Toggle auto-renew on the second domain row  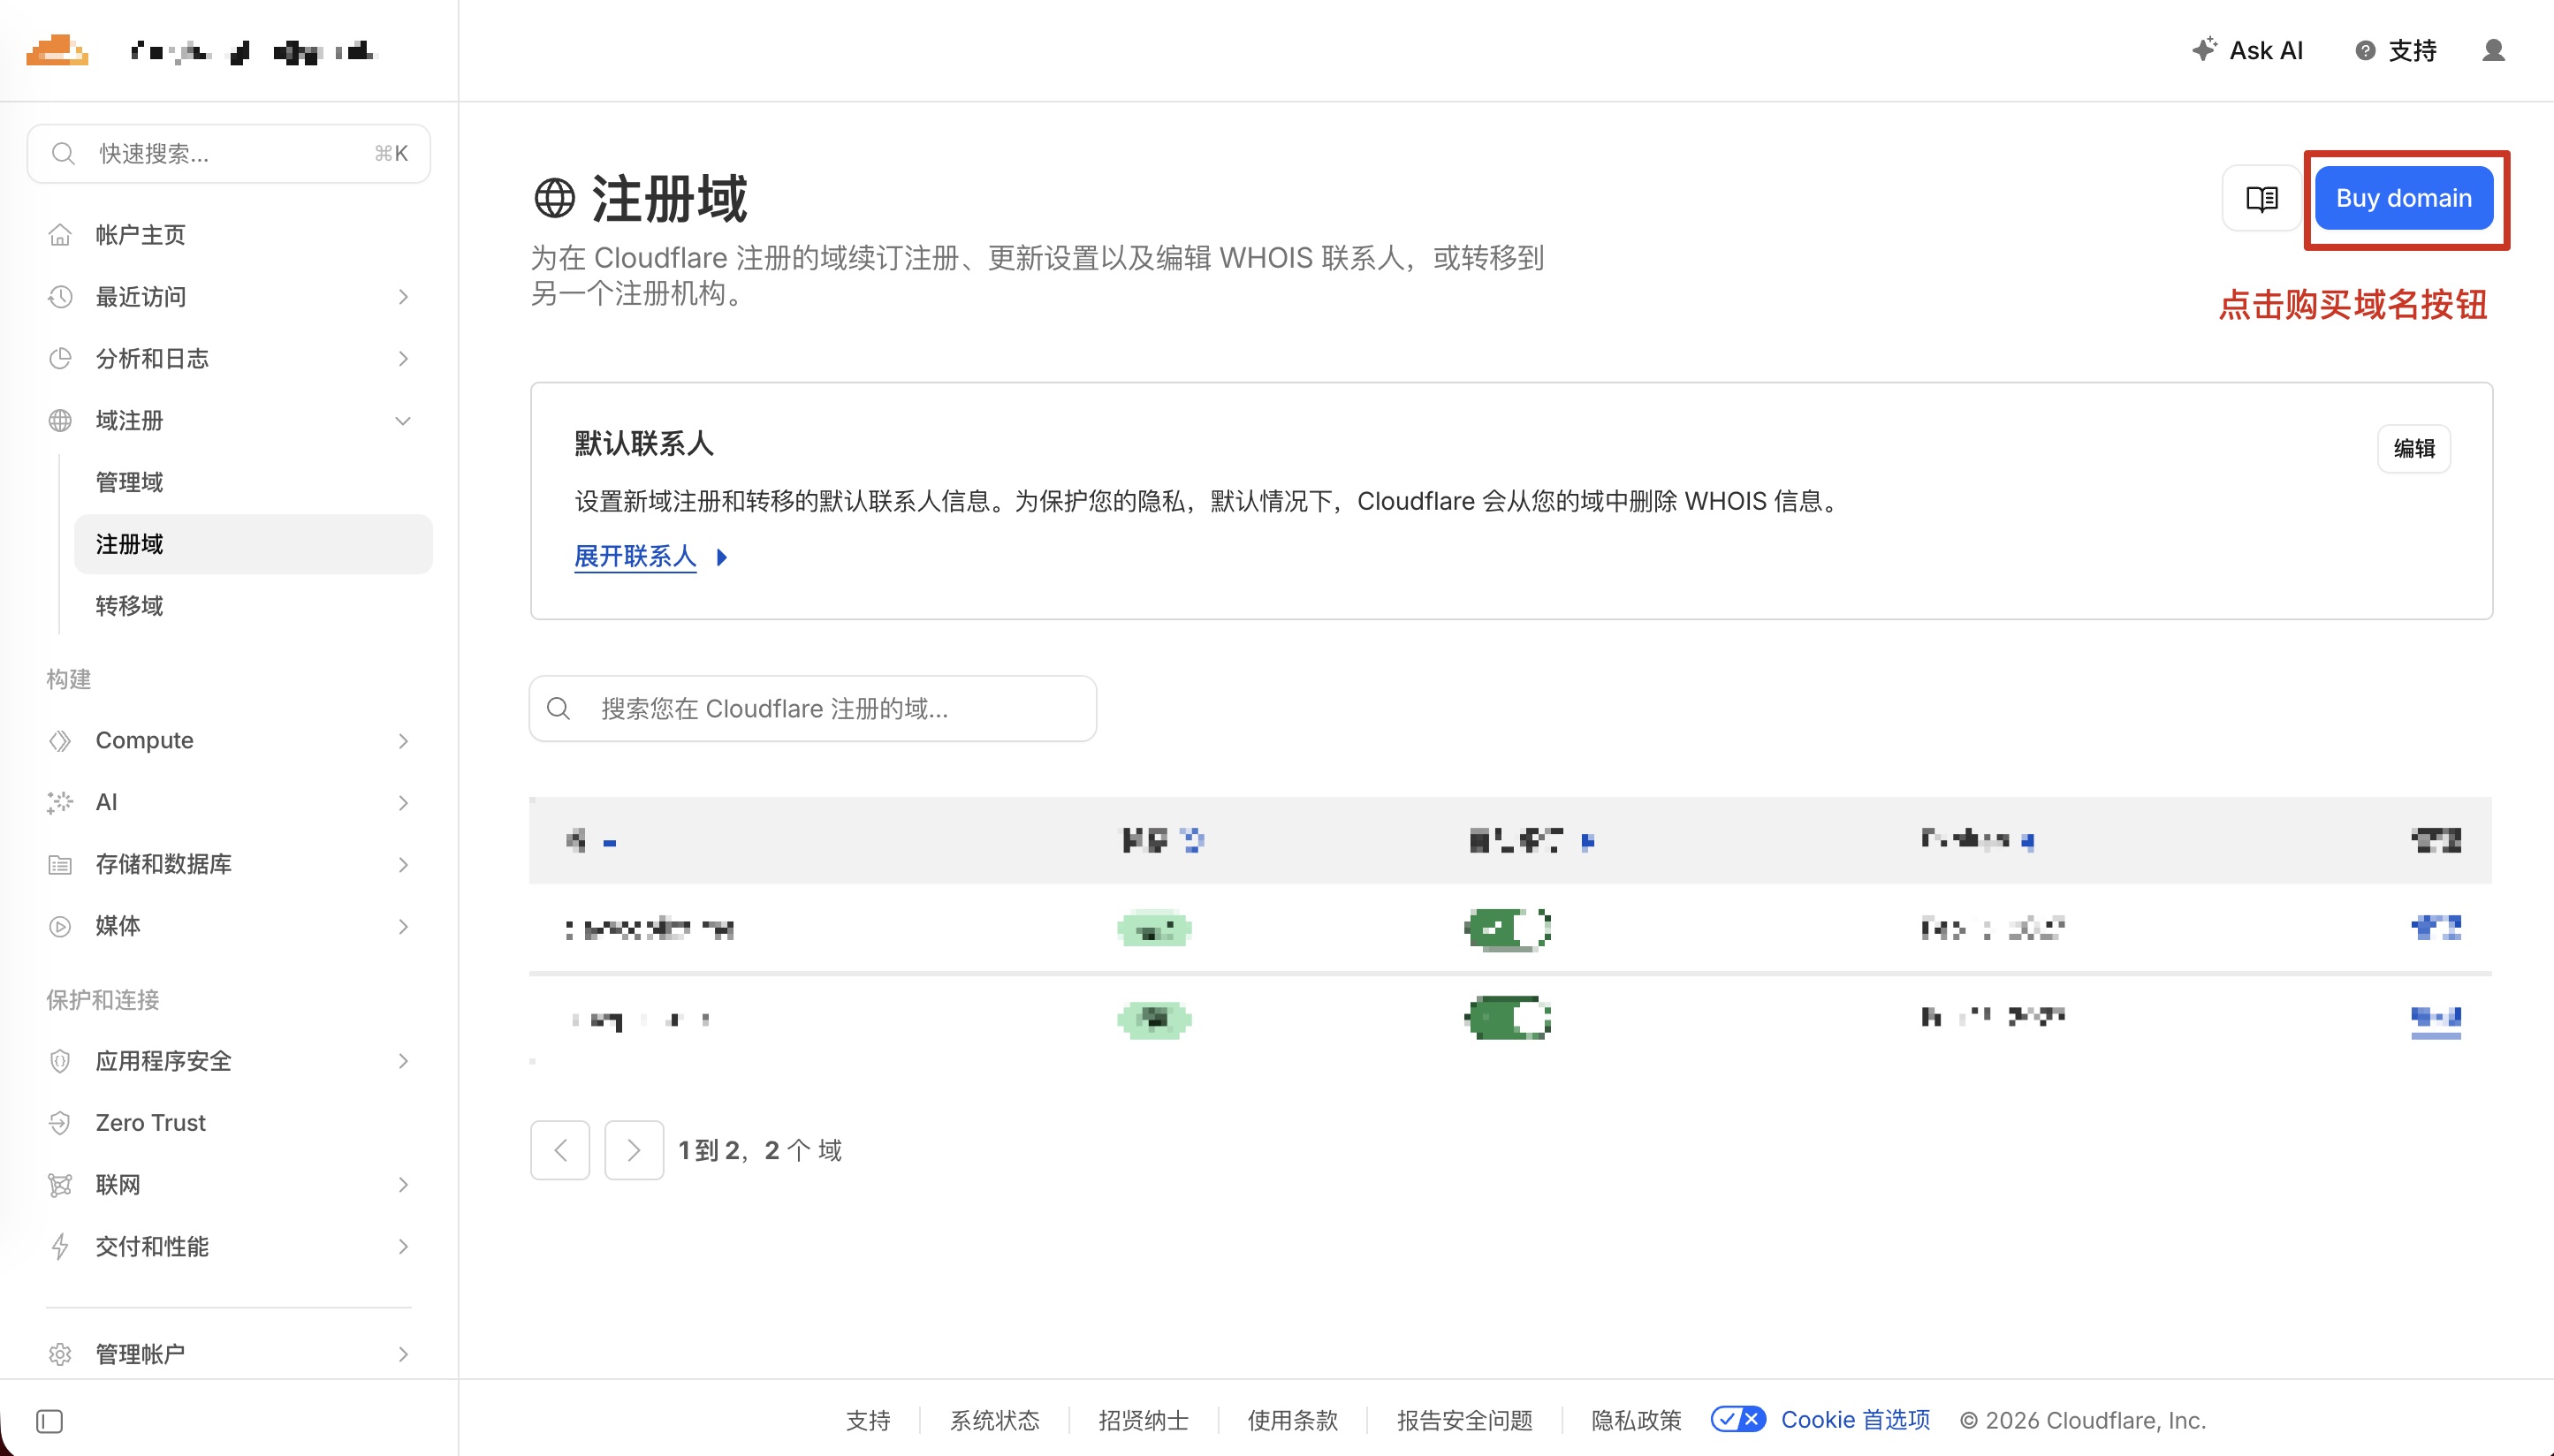click(x=1505, y=1017)
